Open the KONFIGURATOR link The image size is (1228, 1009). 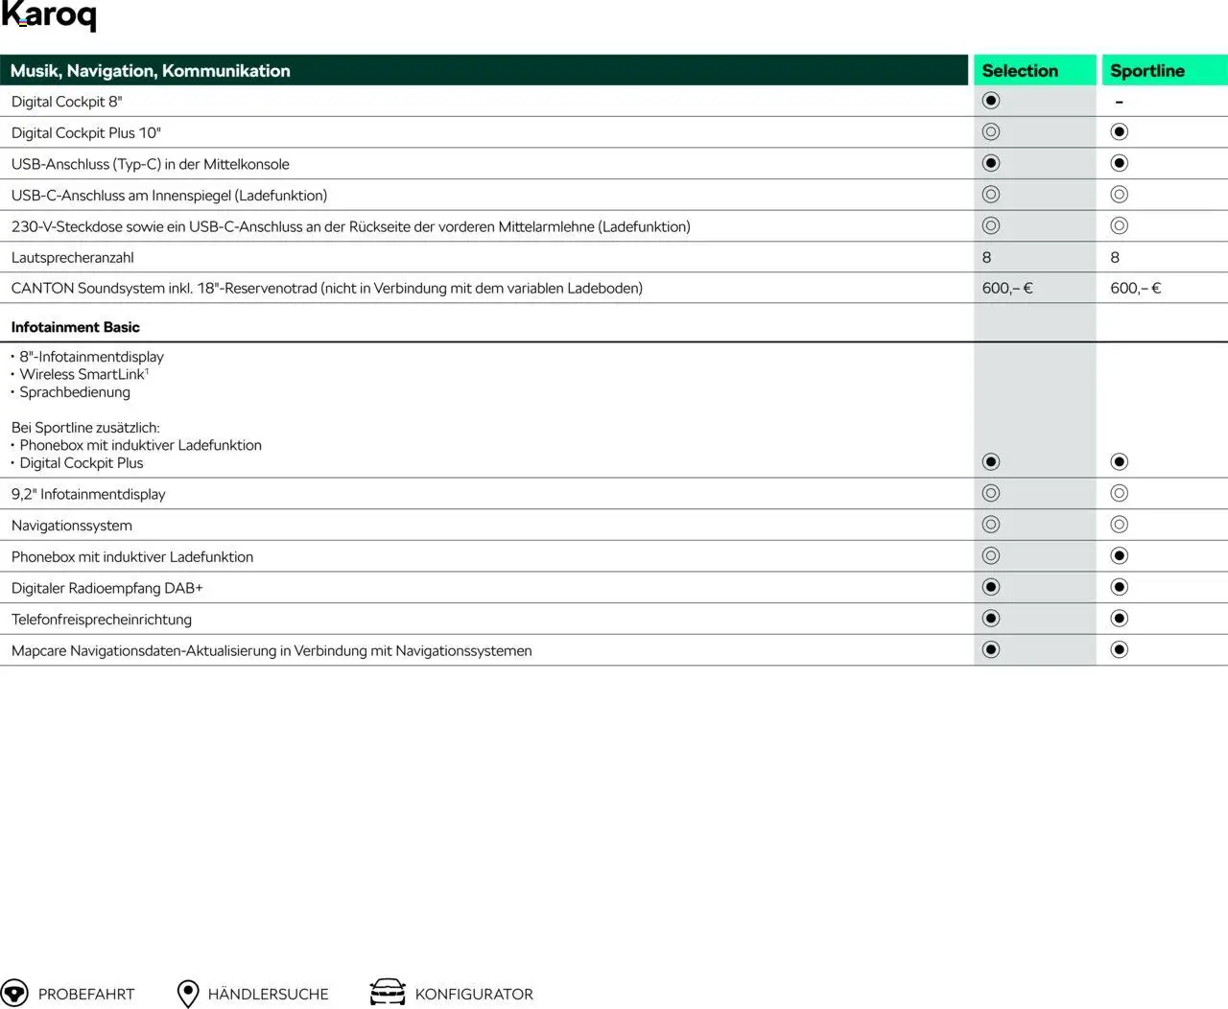pos(474,995)
